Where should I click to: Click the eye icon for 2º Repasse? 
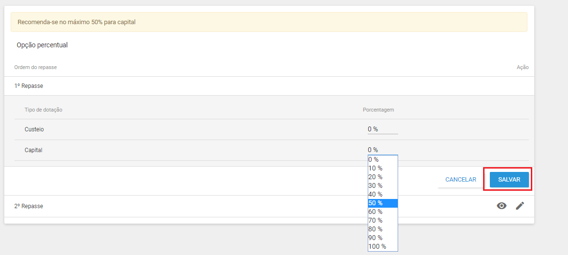click(x=501, y=206)
